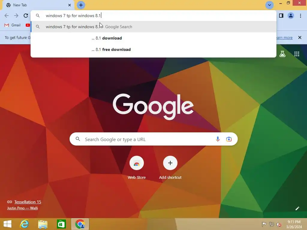Click the Google search box
The width and height of the screenshot is (307, 230).
point(153,139)
